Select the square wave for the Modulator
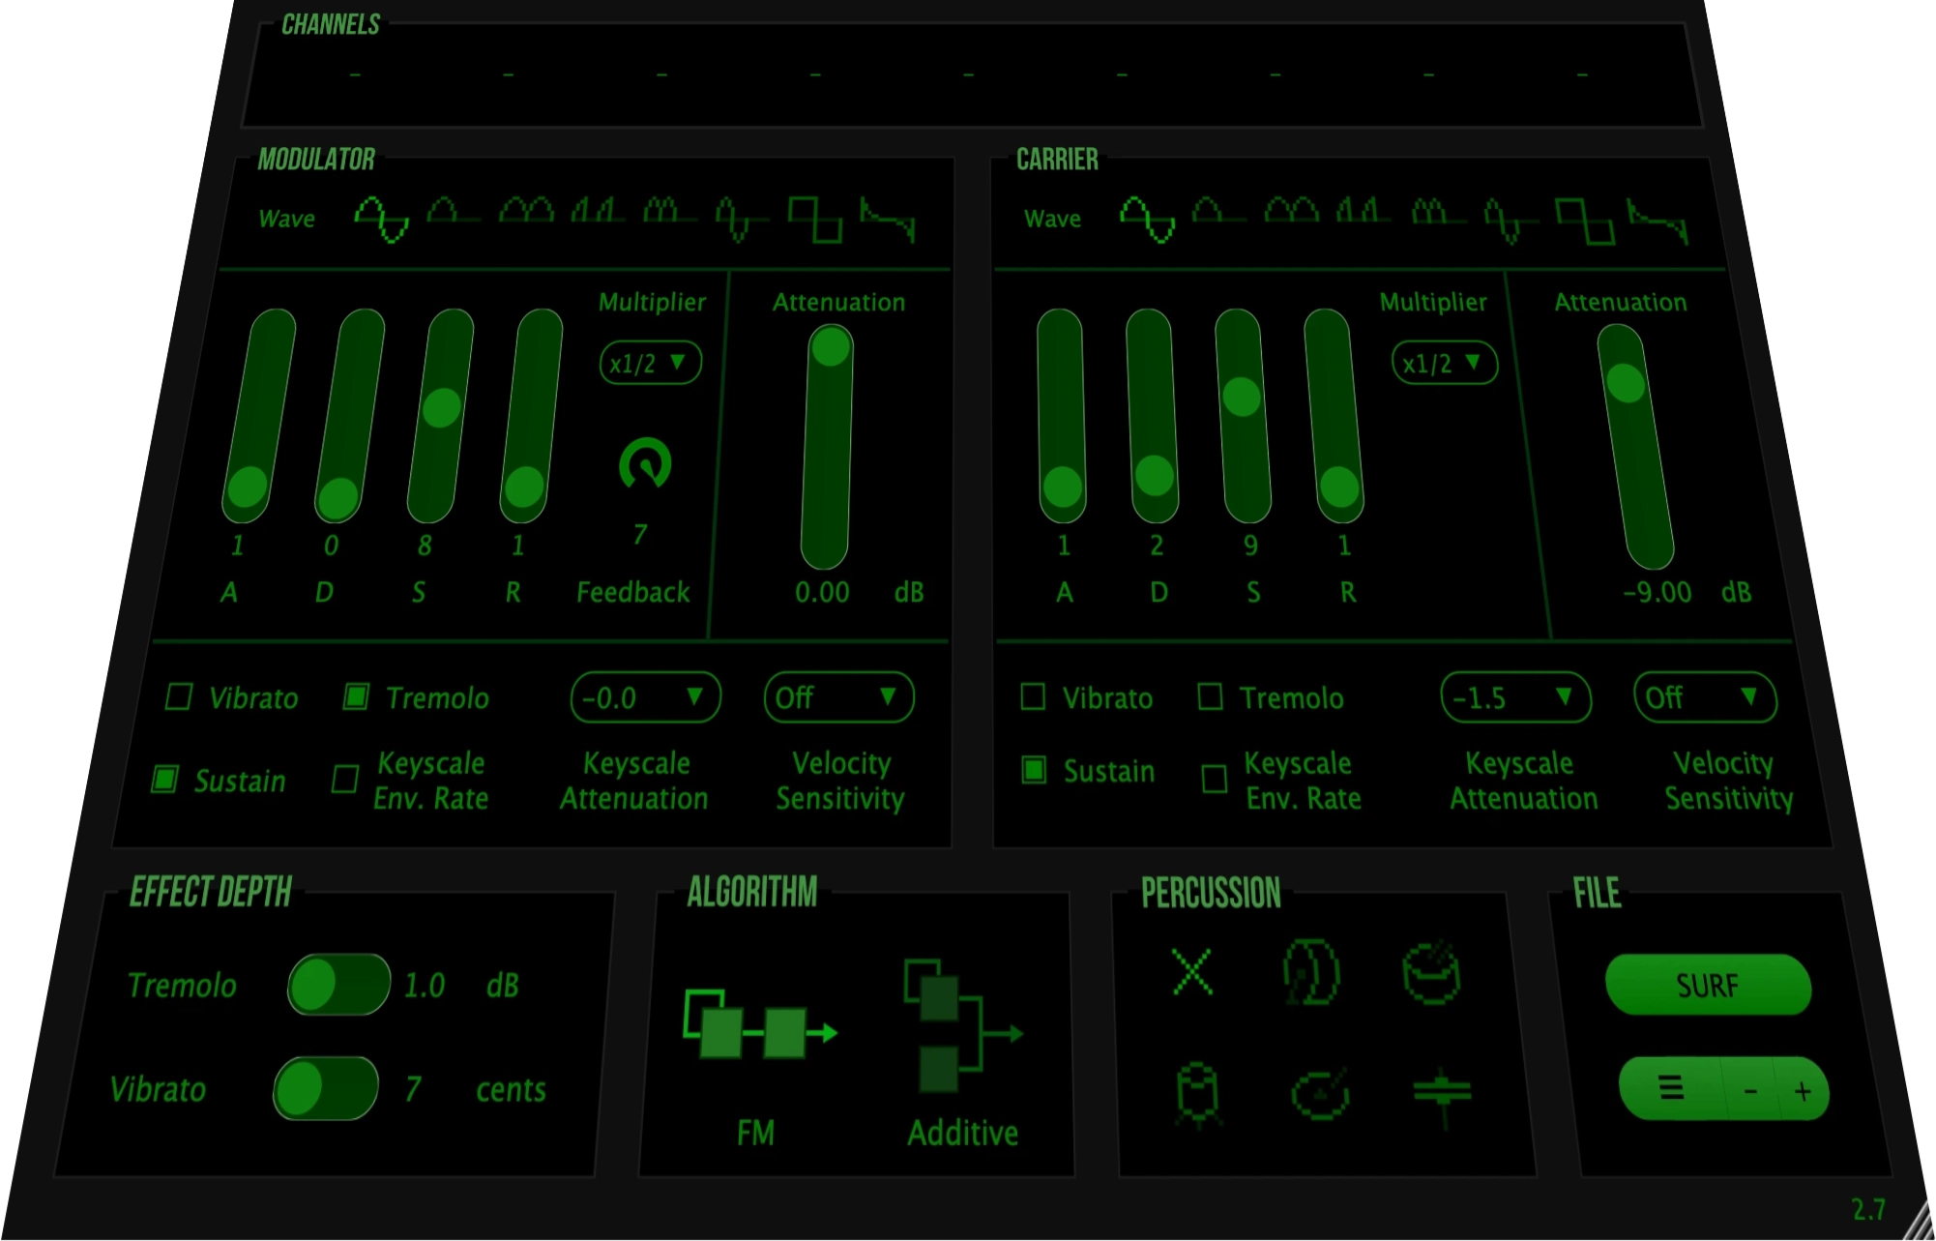Viewport: 1936px width, 1241px height. (x=814, y=219)
